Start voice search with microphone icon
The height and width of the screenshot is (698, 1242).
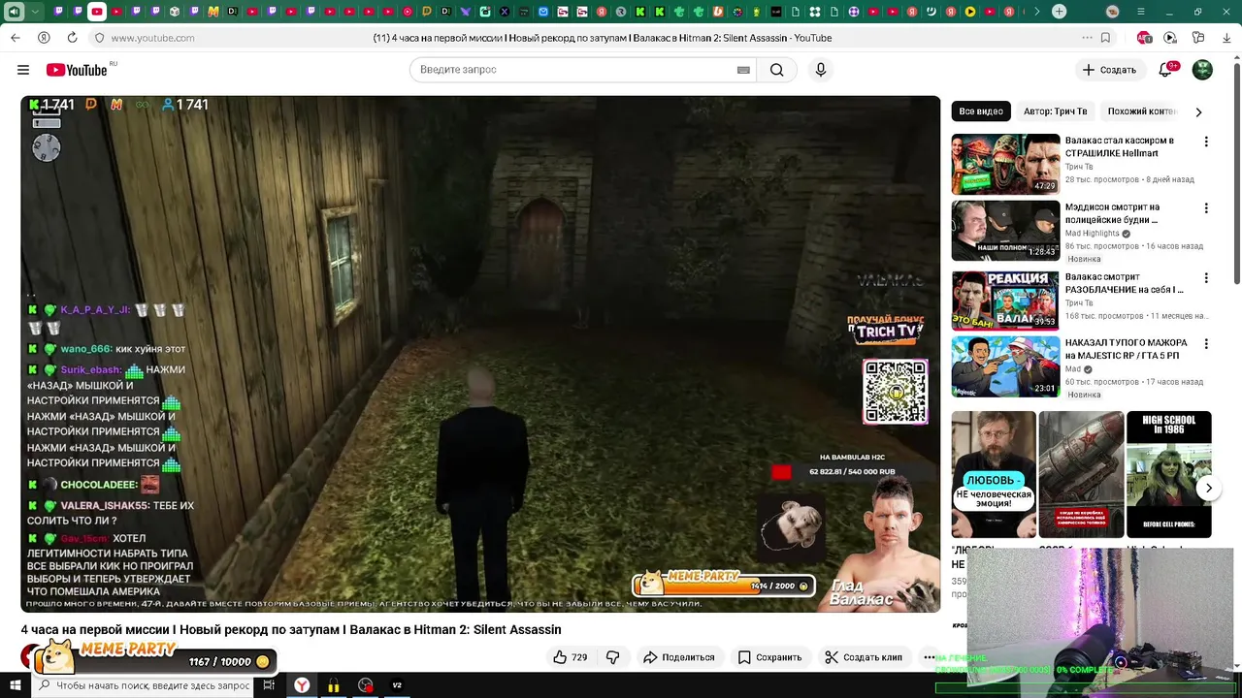[821, 70]
